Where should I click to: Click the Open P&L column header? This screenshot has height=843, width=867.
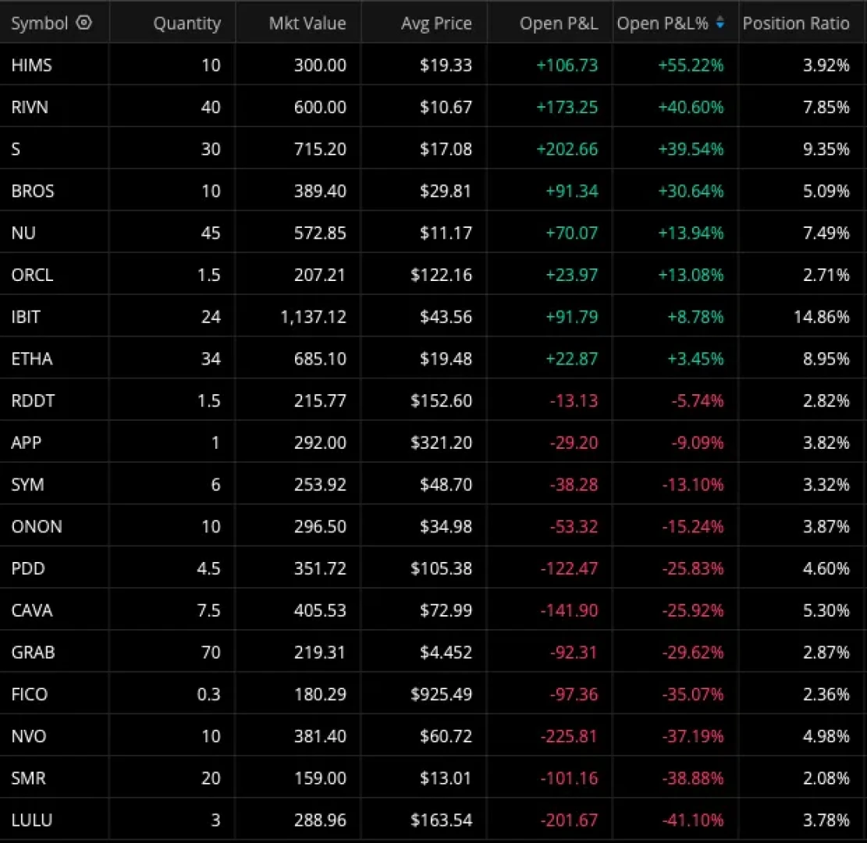559,23
